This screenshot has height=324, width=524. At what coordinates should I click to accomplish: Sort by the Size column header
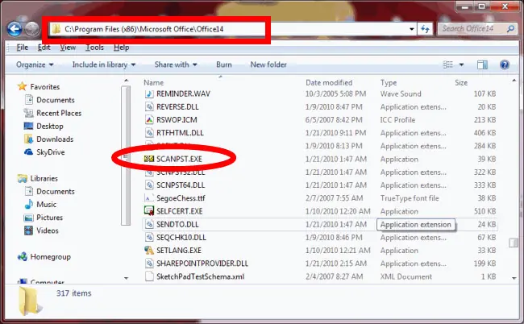[461, 82]
